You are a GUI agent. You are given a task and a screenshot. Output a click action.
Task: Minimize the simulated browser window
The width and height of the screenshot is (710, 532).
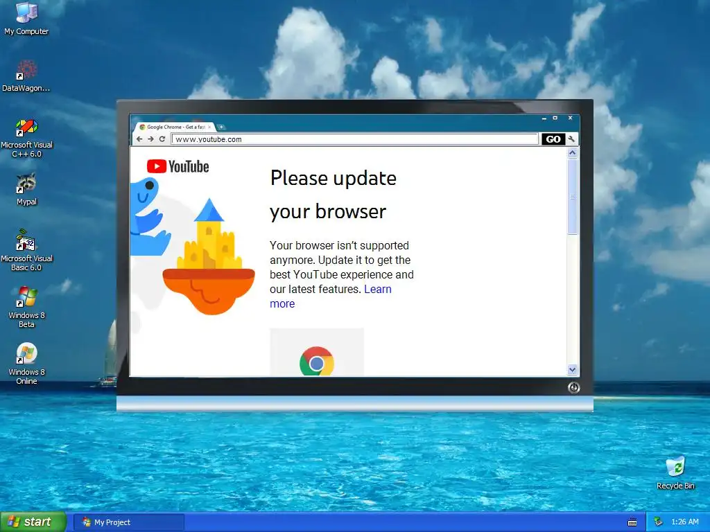coord(544,118)
